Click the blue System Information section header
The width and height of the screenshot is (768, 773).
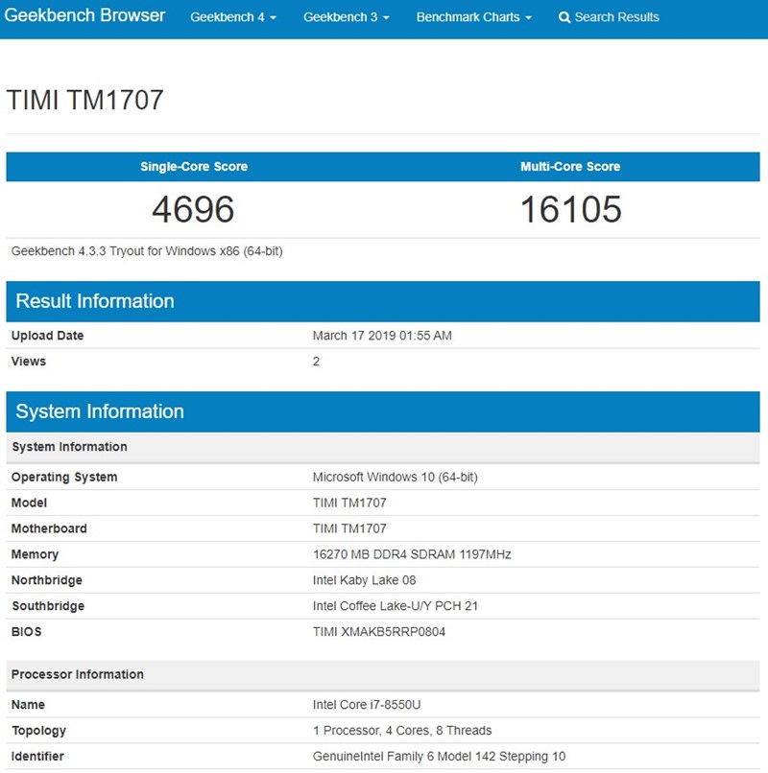100,411
